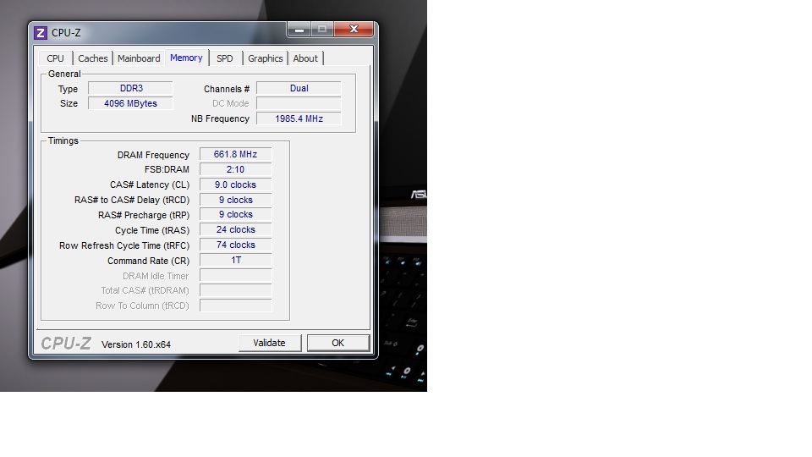The image size is (812, 457).
Task: Click the Command Rate (CR) label
Action: 149,261
